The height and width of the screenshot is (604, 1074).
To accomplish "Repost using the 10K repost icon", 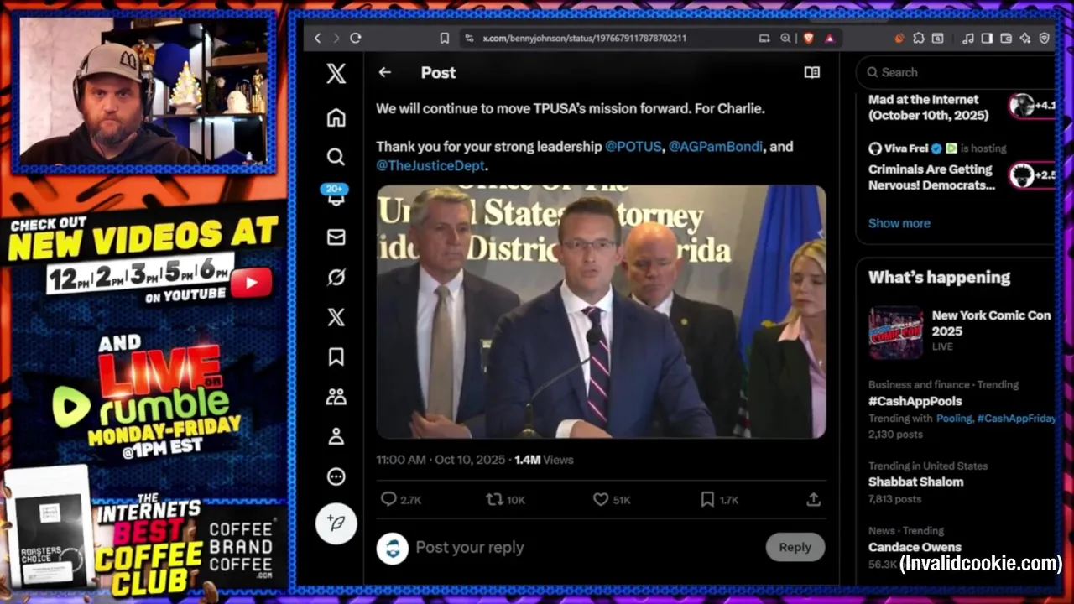I will [506, 499].
